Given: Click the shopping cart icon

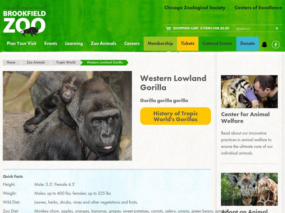Looking at the screenshot, I should point(168,28).
